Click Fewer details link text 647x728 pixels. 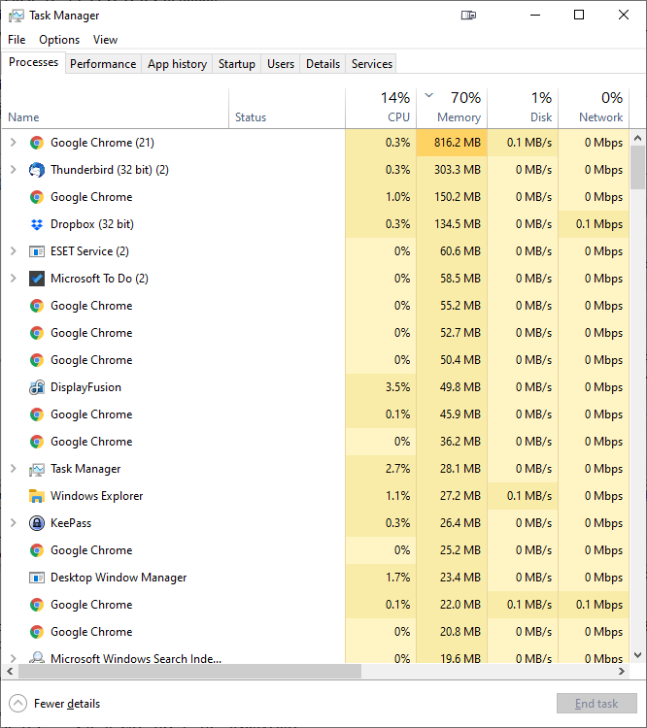[67, 704]
